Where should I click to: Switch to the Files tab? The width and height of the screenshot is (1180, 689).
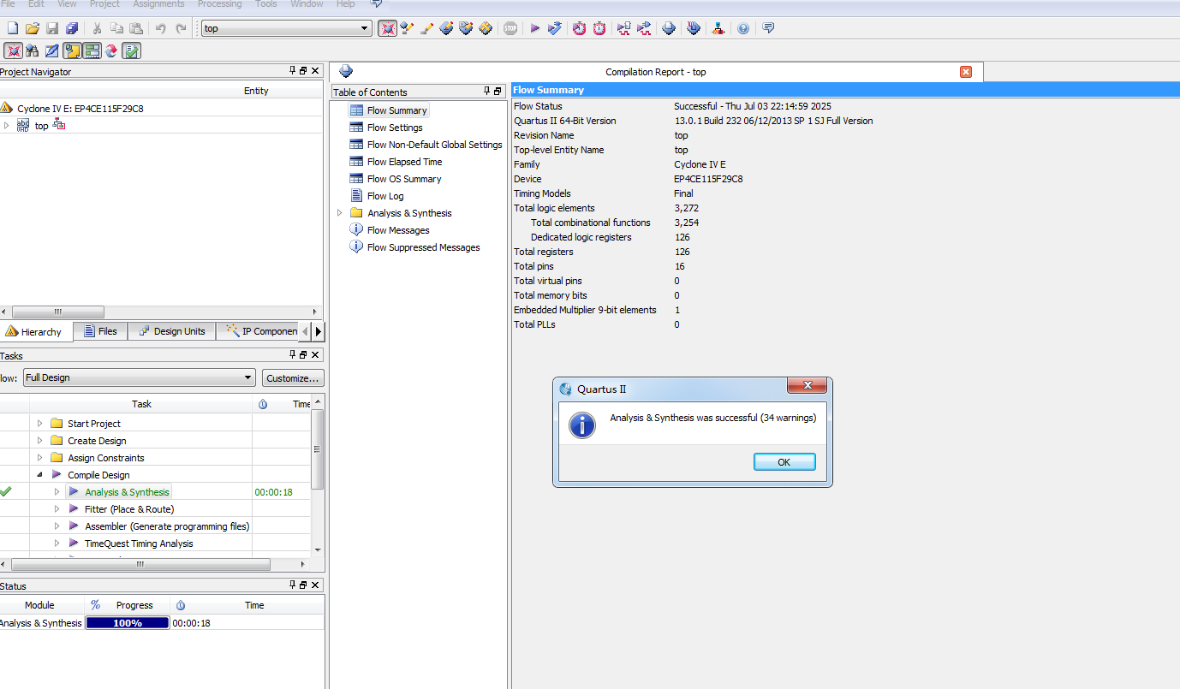tap(100, 331)
